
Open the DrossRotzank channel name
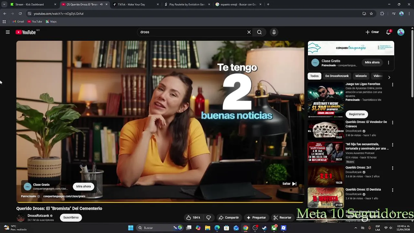(x=38, y=216)
